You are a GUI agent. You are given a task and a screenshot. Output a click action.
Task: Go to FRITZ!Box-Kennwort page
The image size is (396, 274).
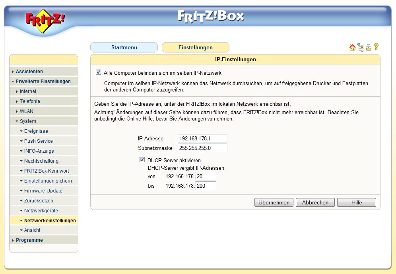(x=47, y=171)
